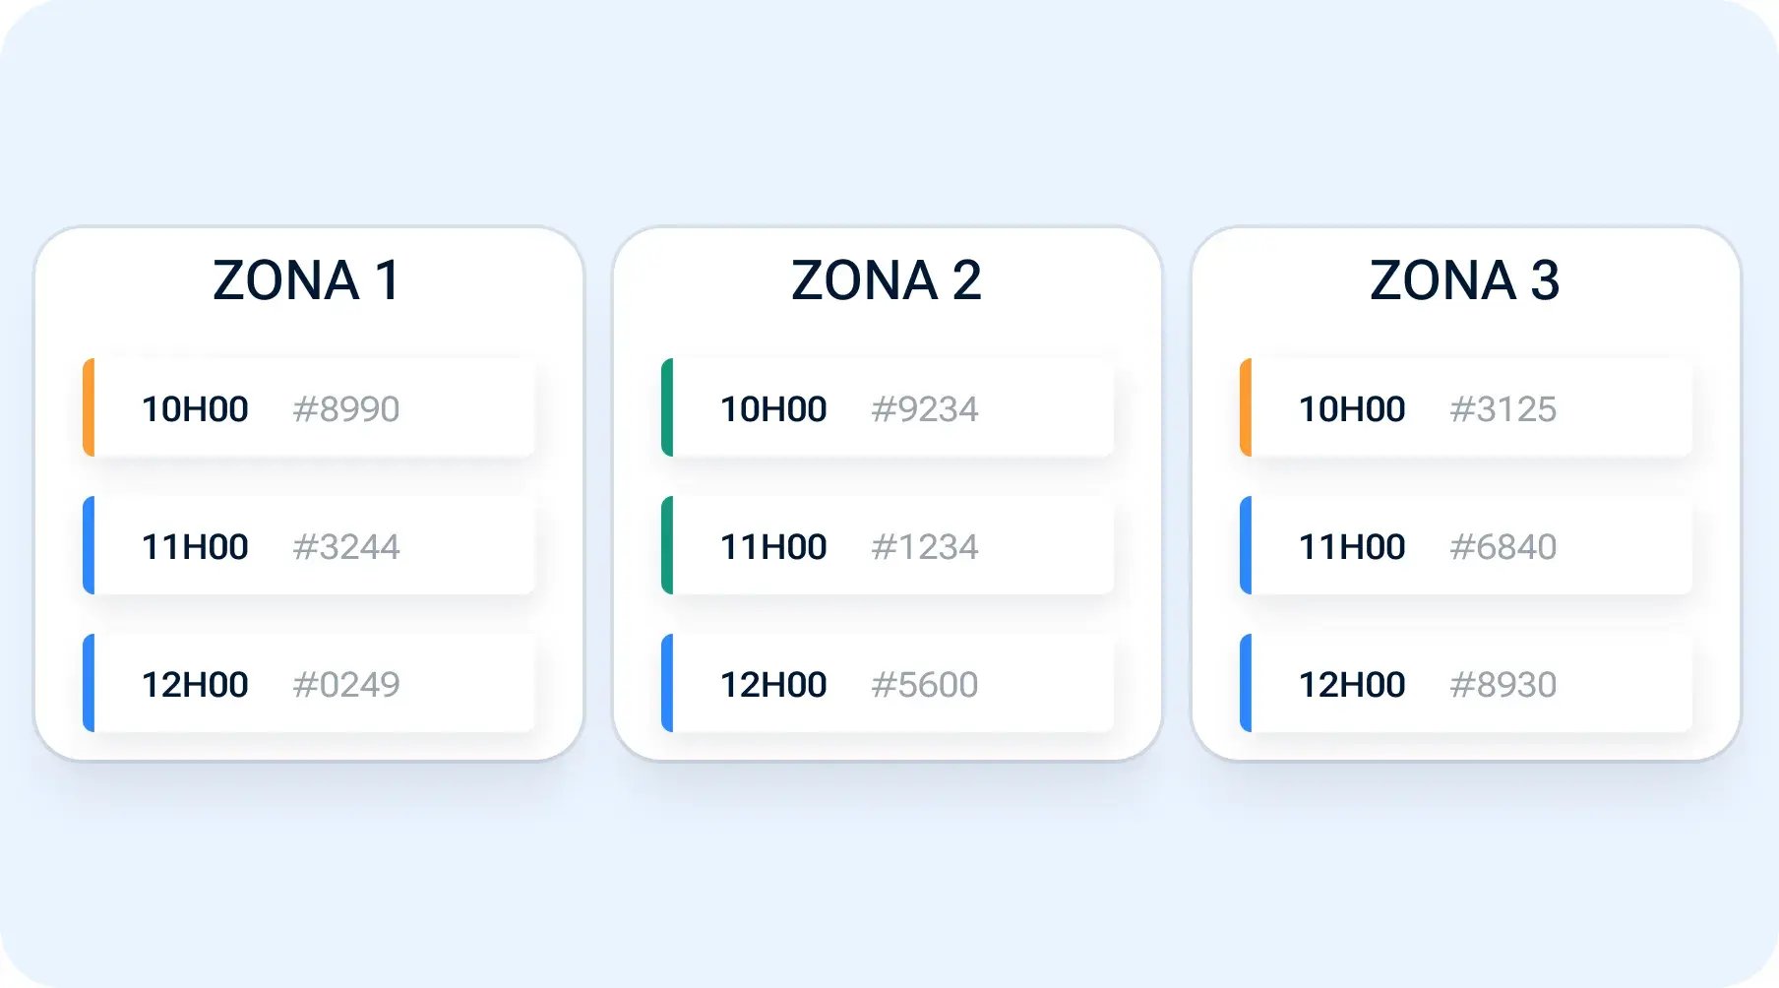Screen dimensions: 1779x988
Task: Click the blue status bar on #8930
Action: (1246, 683)
